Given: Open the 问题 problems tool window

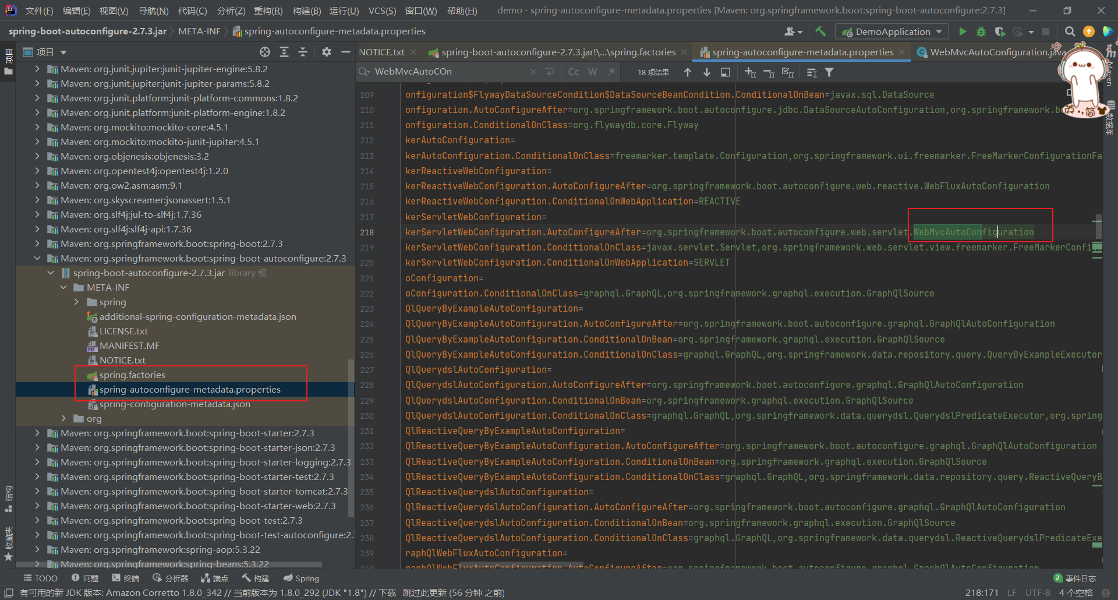Looking at the screenshot, I should coord(85,578).
